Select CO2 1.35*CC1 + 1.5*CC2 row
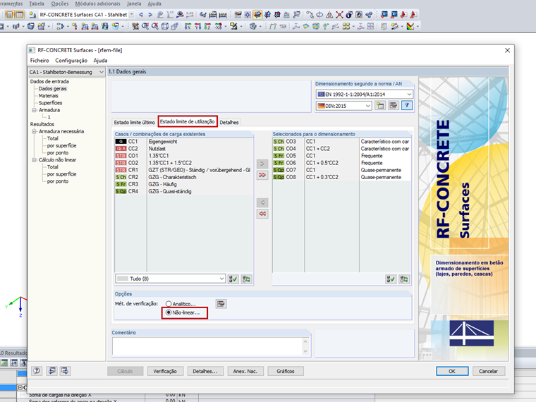The width and height of the screenshot is (536, 402). (183, 163)
